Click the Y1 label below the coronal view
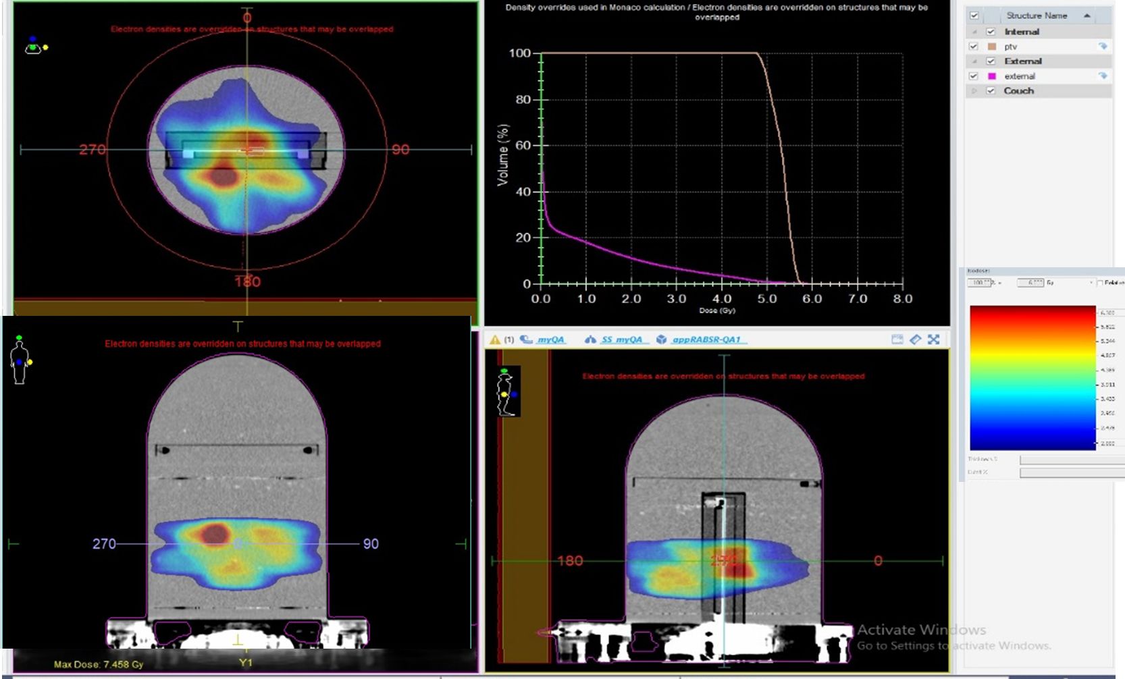The image size is (1125, 679). coord(246,663)
